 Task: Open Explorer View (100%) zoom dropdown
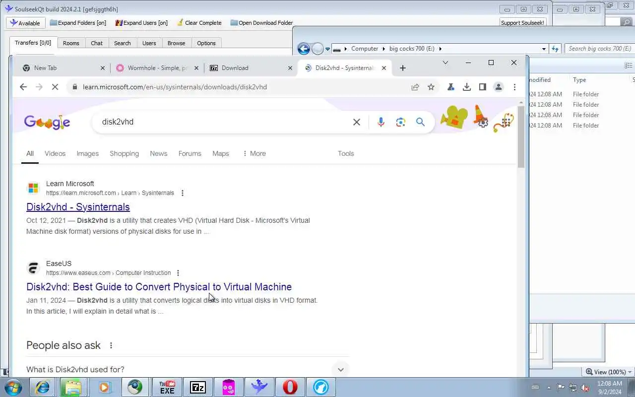(x=609, y=372)
